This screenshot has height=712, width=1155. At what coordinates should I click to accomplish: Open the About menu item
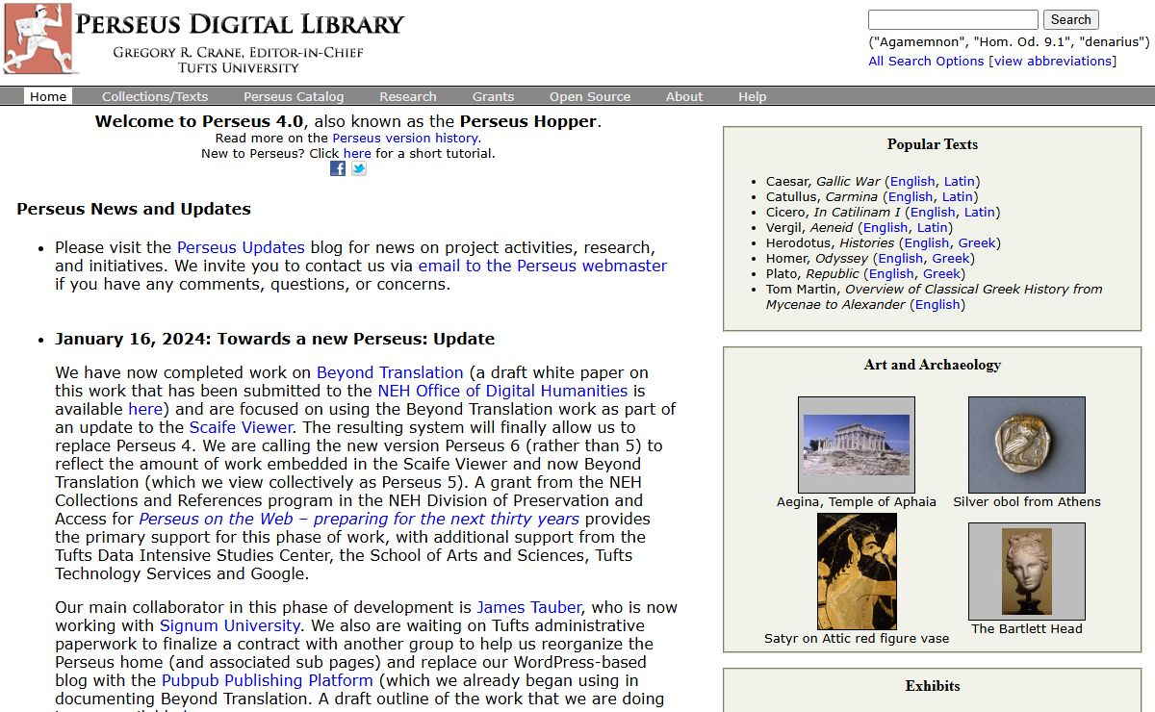click(x=684, y=96)
